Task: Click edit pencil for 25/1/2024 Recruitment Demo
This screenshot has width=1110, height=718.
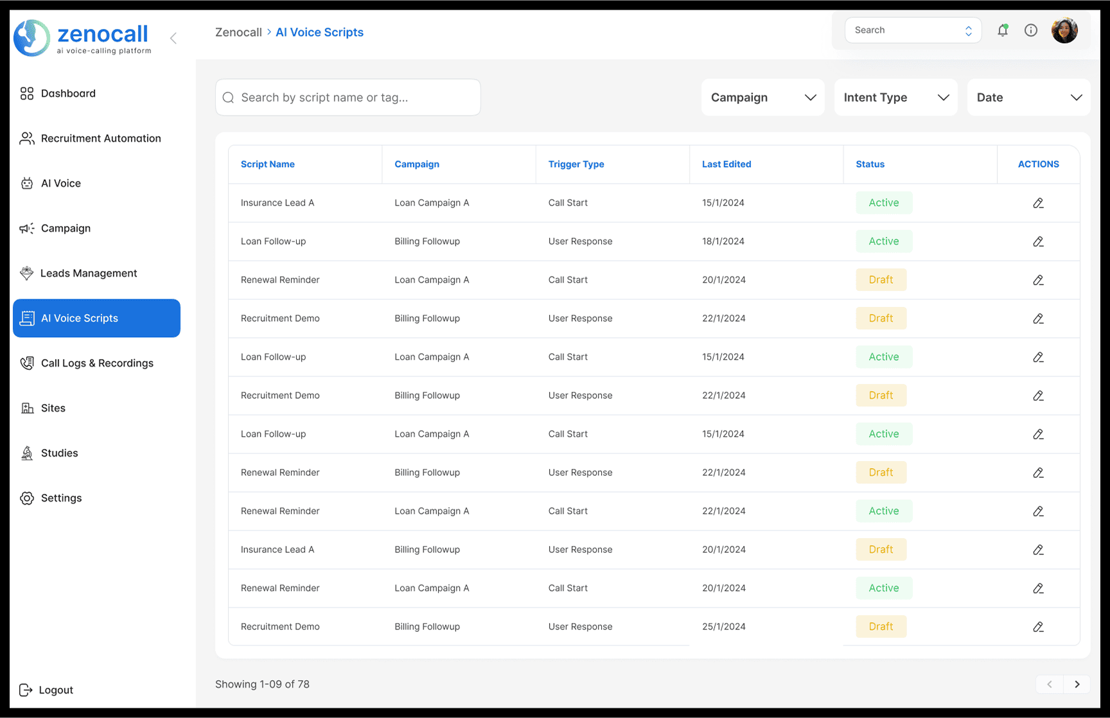Action: [1038, 627]
